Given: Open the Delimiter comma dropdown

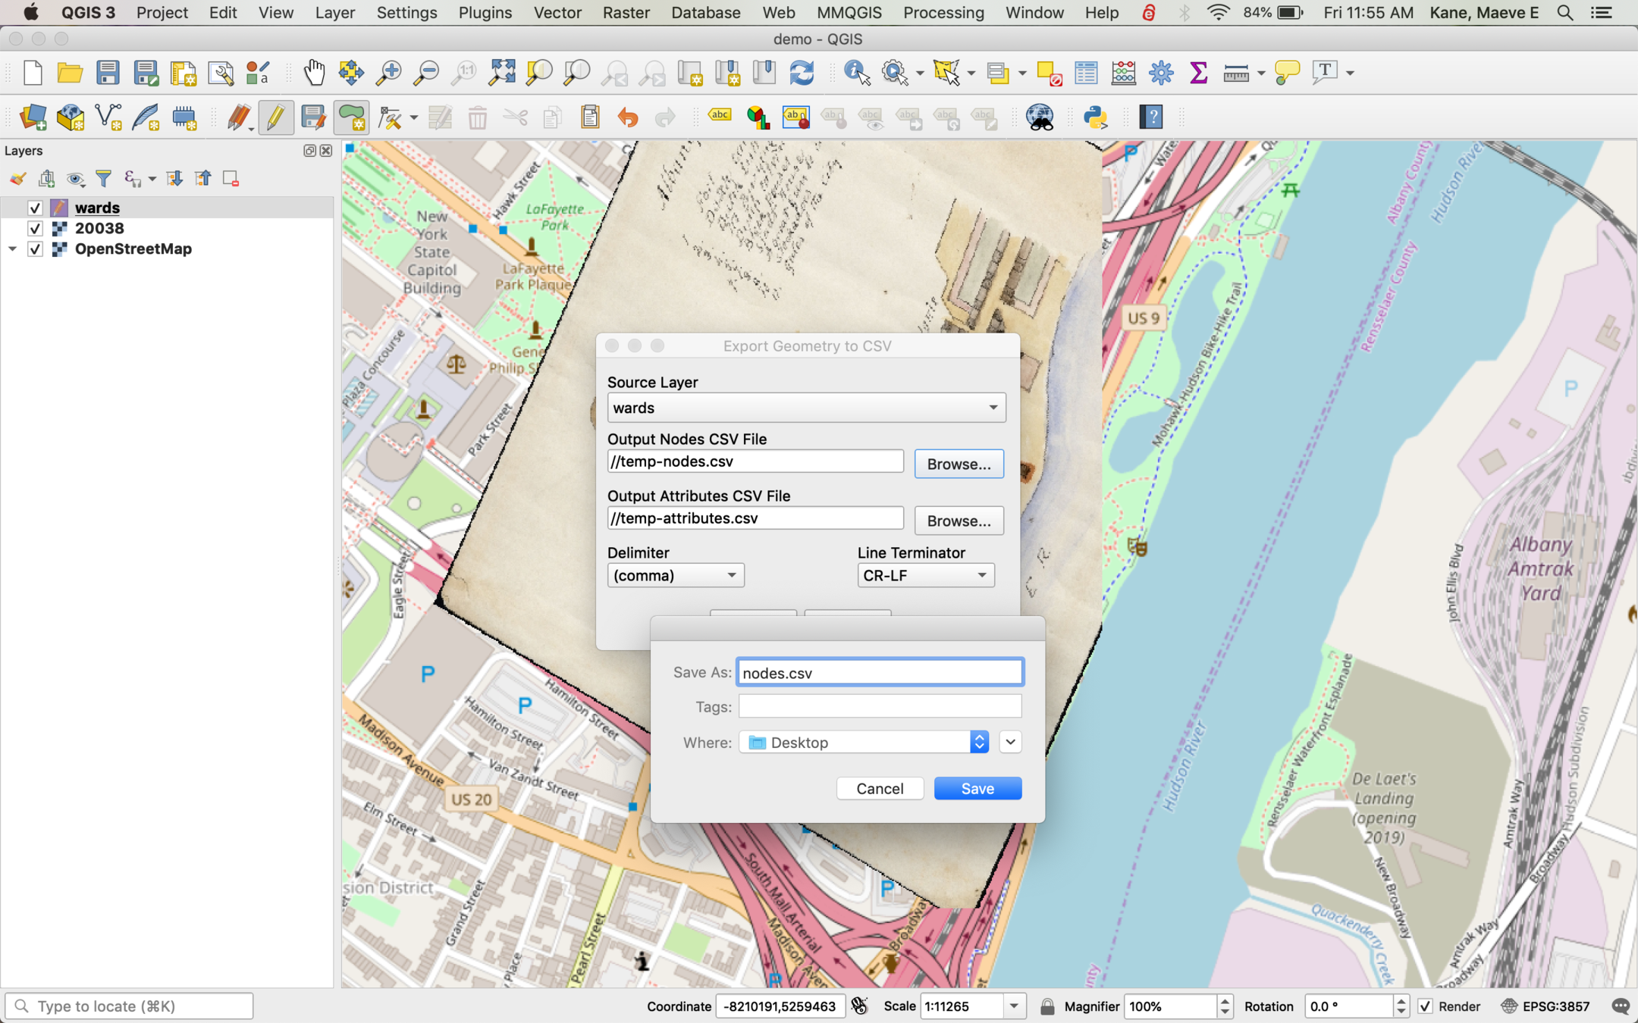Looking at the screenshot, I should [x=675, y=575].
